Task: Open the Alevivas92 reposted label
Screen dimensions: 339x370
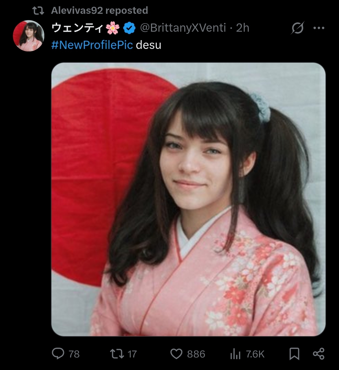Action: [x=100, y=10]
